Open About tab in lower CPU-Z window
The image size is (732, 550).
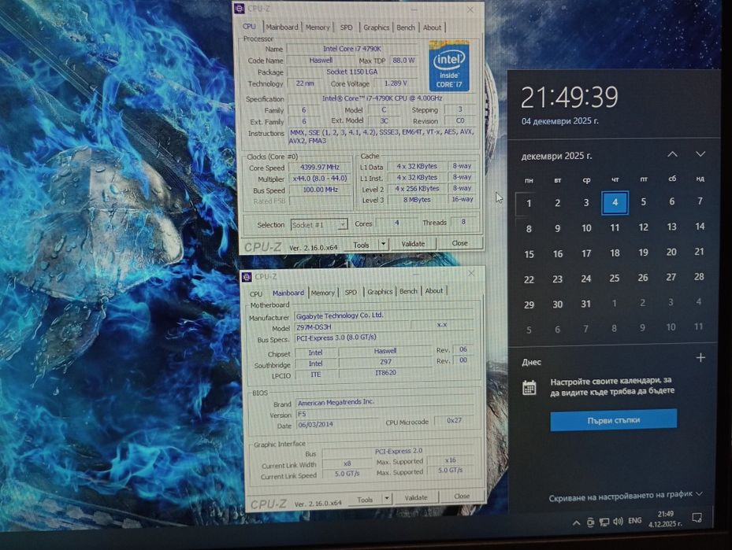click(433, 290)
